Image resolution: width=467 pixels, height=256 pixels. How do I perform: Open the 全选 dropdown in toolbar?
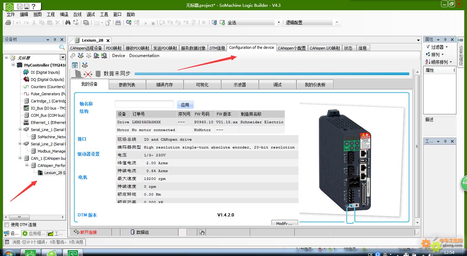pos(279,23)
